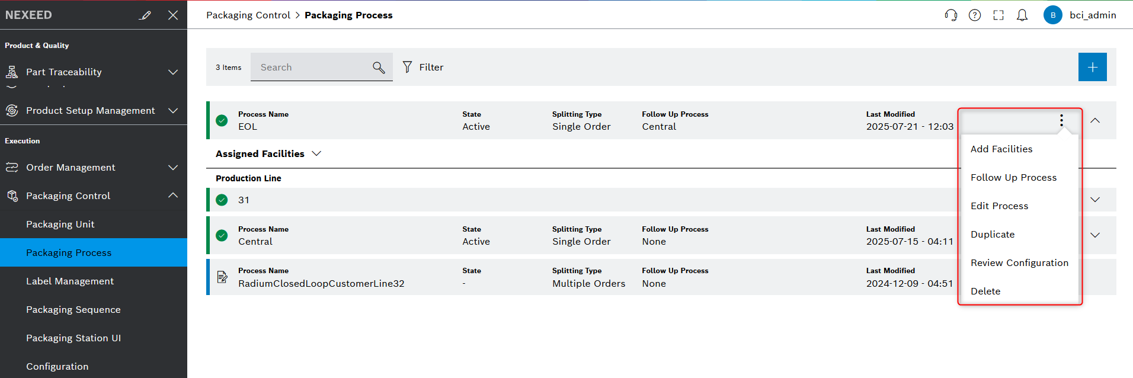Expand production line 31 row
1133x378 pixels.
pos(1095,200)
